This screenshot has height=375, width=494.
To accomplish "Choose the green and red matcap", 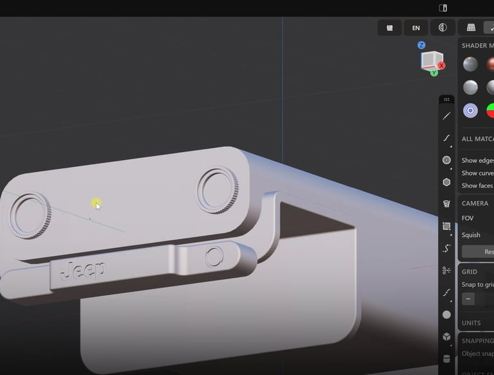I will pos(490,110).
